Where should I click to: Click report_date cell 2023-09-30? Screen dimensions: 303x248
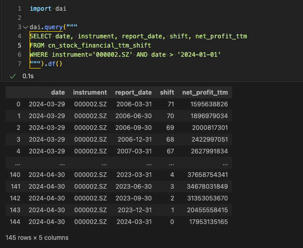click(134, 198)
